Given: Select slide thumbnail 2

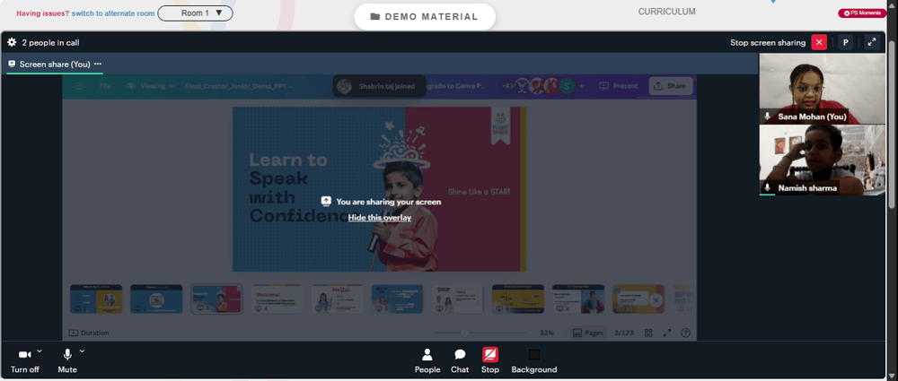Looking at the screenshot, I should tap(156, 299).
